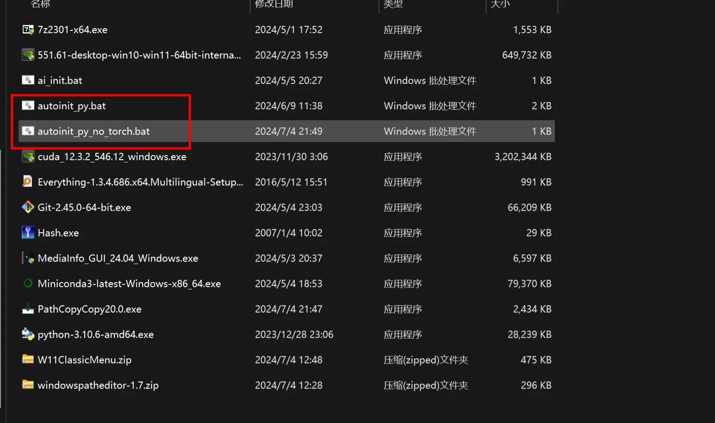Select file name autoinit_py_no_torch.bat
The width and height of the screenshot is (715, 423).
tap(94, 131)
